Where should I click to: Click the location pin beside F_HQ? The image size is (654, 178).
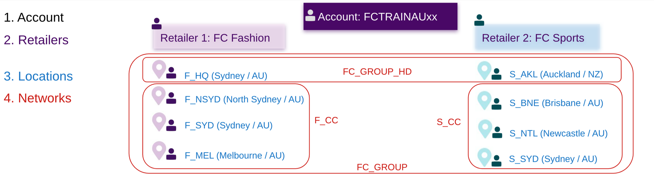coord(159,69)
